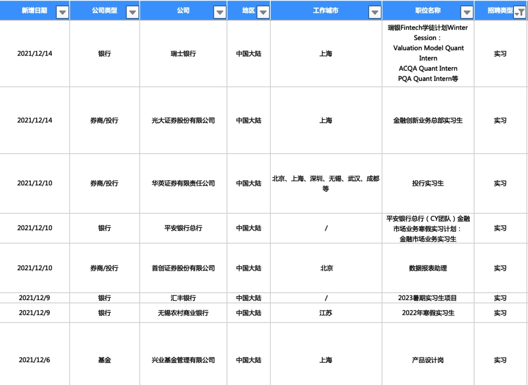Screen dimensions: 528x385
Task: Click the 北京 city cell in 首创证券 row
Action: (326, 268)
